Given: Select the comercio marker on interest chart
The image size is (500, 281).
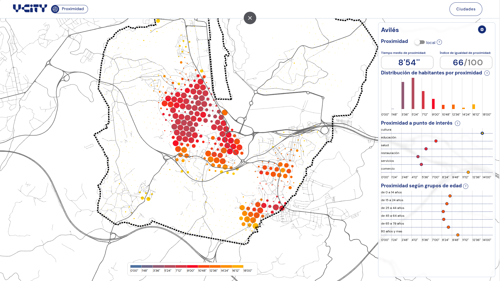Looking at the screenshot, I should pyautogui.click(x=468, y=172).
